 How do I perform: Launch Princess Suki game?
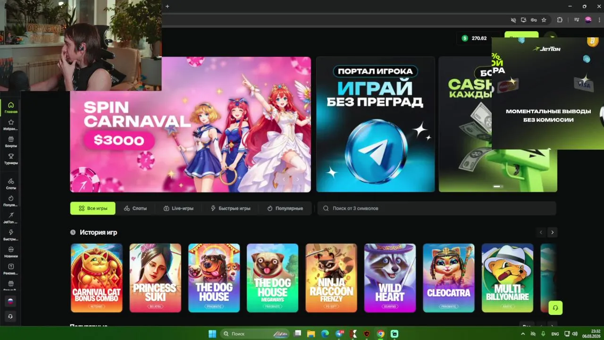tap(155, 278)
